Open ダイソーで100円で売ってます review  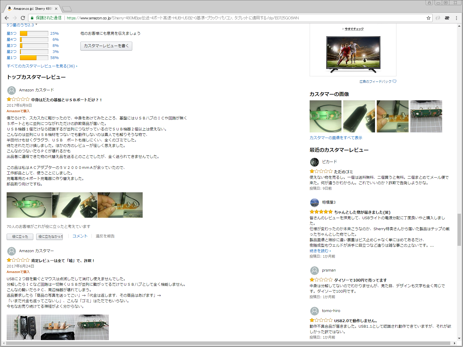[360, 280]
